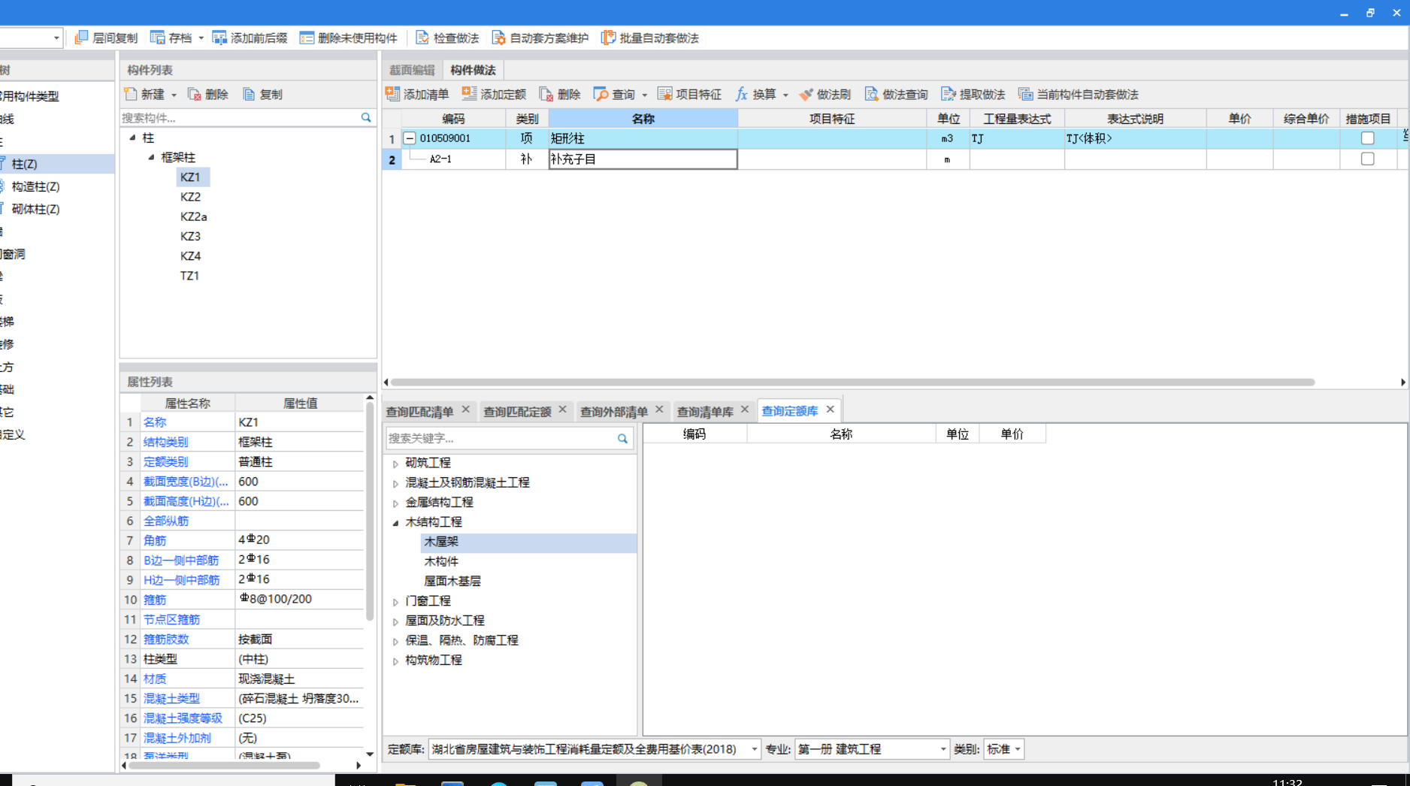Click the 检查做法 icon
Screen dimensions: 1410x786
click(422, 38)
